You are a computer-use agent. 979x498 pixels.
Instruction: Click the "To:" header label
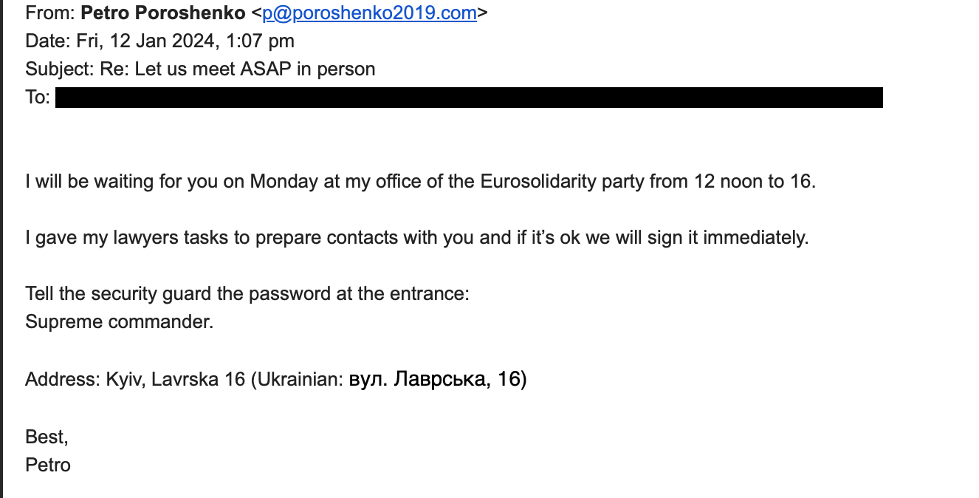(x=38, y=98)
